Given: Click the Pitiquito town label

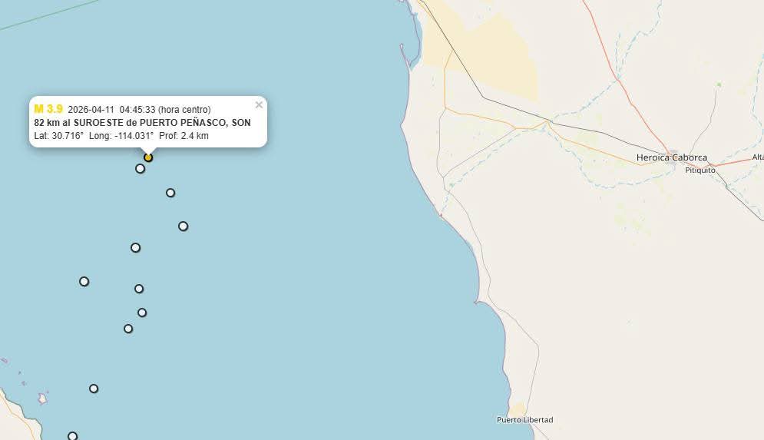Looking at the screenshot, I should [700, 170].
